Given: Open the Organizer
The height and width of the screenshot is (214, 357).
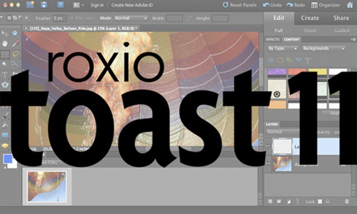Looking at the screenshot, I should click(x=326, y=5).
